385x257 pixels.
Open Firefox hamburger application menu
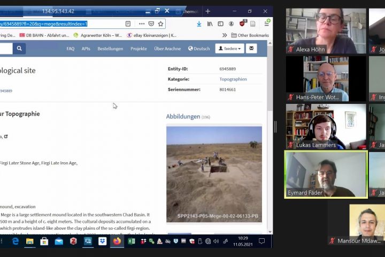267,24
